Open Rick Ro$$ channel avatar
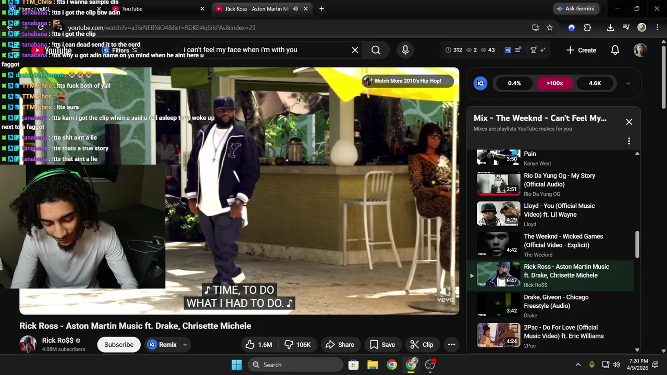This screenshot has width=667, height=375. [x=28, y=344]
